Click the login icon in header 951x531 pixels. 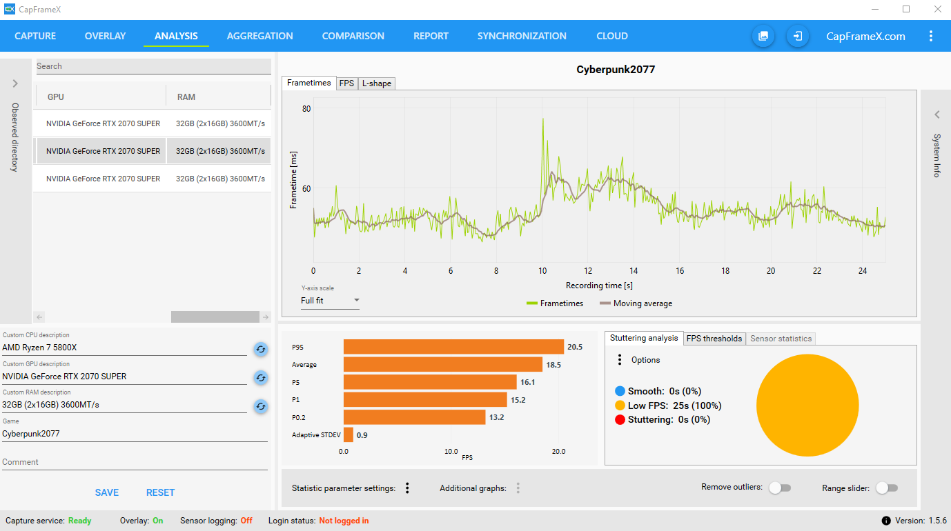tap(798, 36)
